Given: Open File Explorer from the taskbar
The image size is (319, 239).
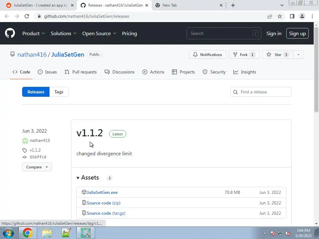Looking at the screenshot, I should click(47, 233).
